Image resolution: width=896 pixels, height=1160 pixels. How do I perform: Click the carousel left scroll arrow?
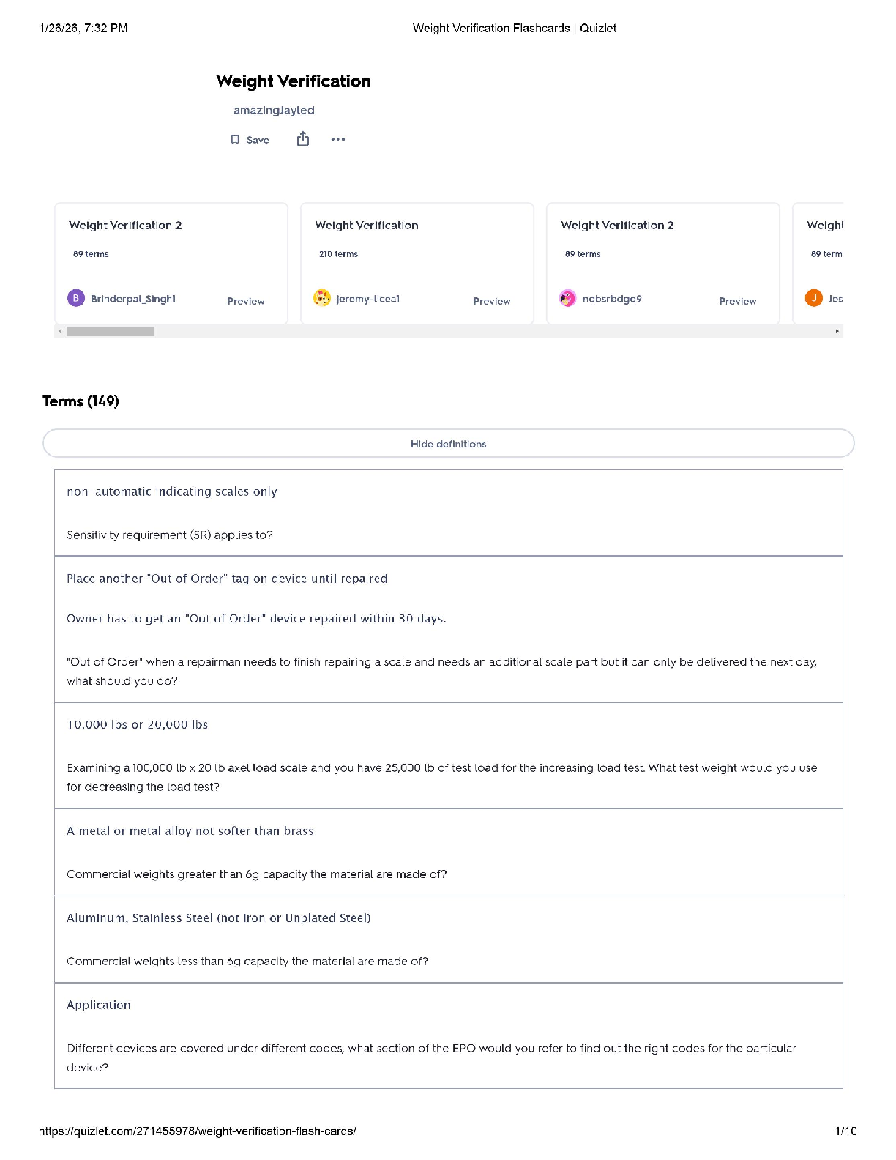coord(60,332)
